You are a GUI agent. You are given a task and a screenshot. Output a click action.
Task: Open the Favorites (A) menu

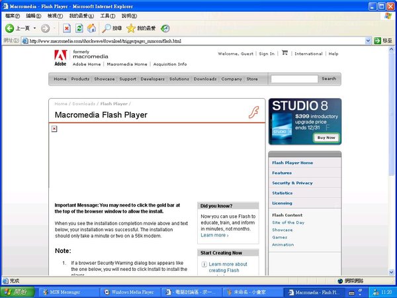click(81, 16)
